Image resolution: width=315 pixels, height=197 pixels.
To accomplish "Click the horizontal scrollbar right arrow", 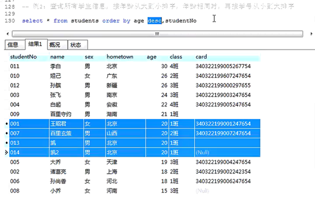I will click(311, 34).
